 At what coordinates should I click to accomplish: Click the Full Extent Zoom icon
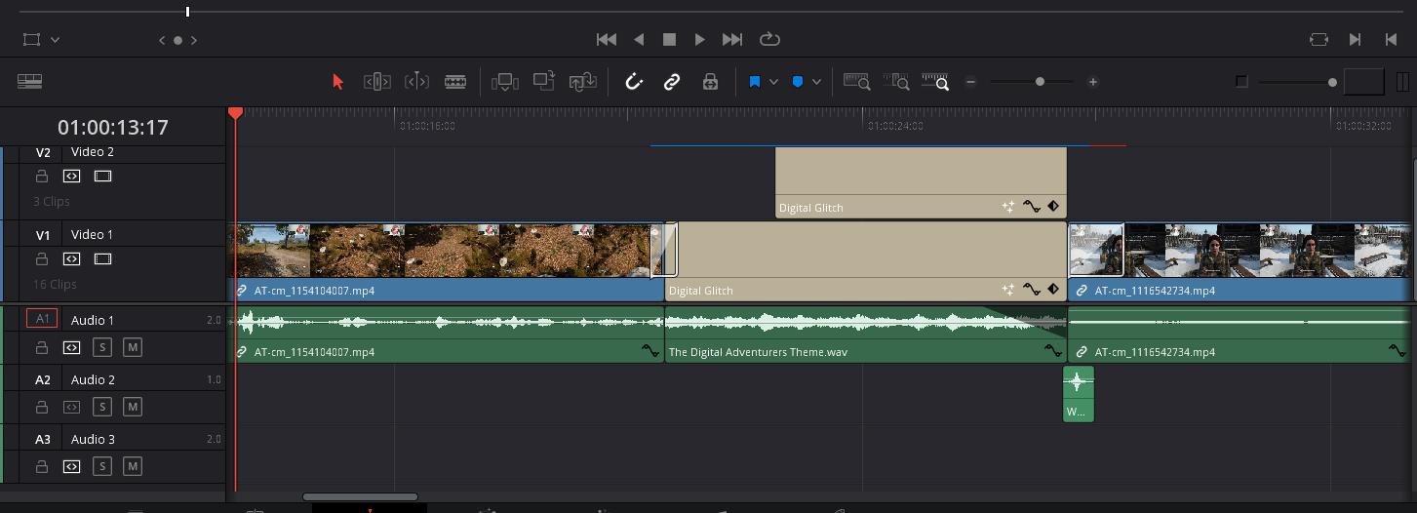pyautogui.click(x=857, y=82)
